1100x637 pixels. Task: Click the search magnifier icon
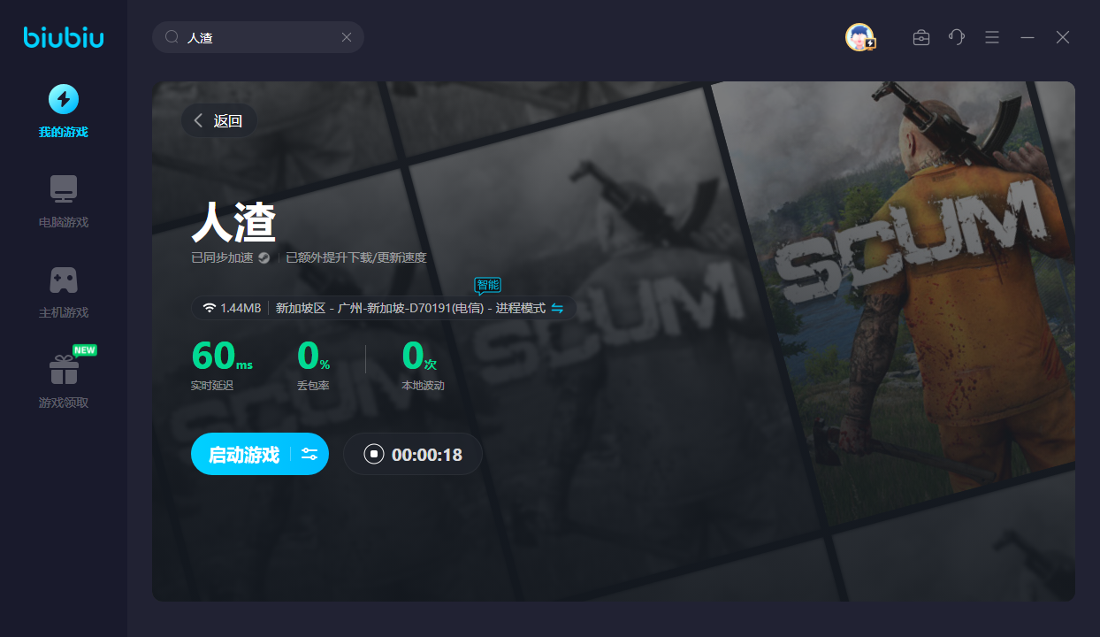pos(172,37)
